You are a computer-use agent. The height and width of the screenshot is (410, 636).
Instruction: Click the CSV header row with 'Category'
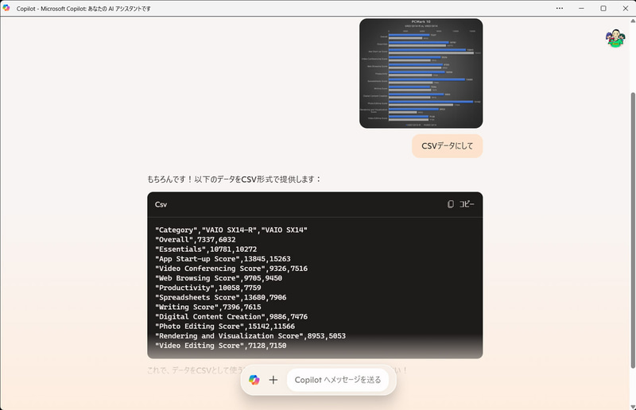click(231, 230)
